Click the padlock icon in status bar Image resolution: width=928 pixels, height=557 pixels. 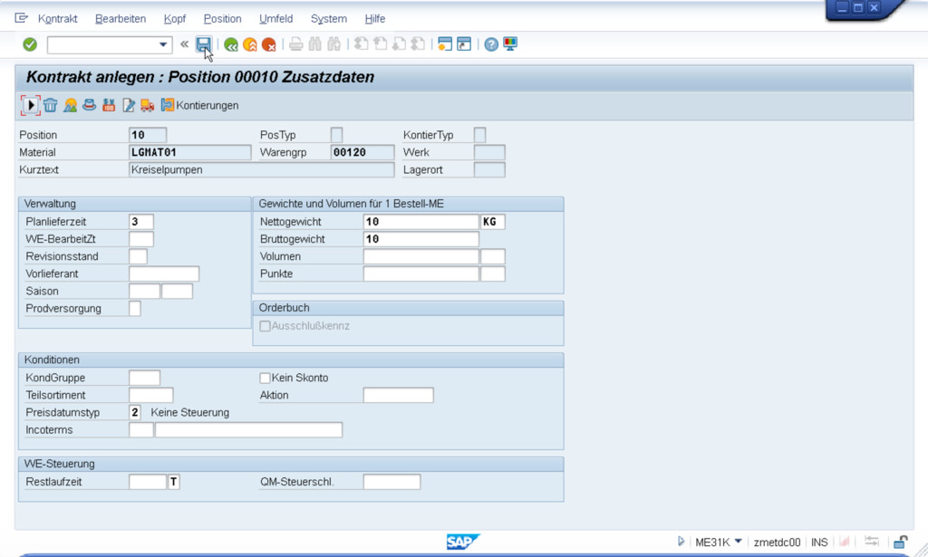click(900, 542)
